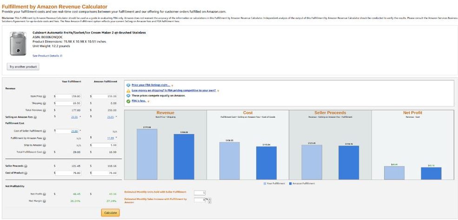This screenshot has height=220, width=458.
Task: Expand the Amazon Fulfillment Selling on Amazon fees breakdown arrow
Action: pos(116,117)
